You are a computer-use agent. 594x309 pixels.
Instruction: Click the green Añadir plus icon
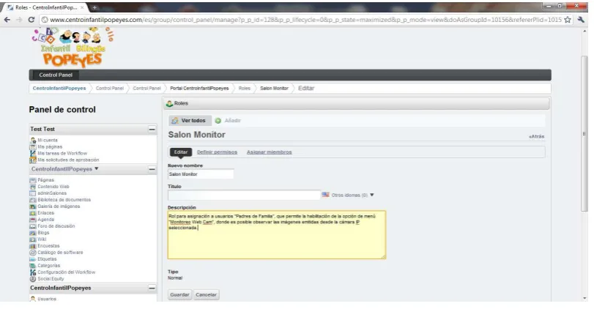coord(218,121)
